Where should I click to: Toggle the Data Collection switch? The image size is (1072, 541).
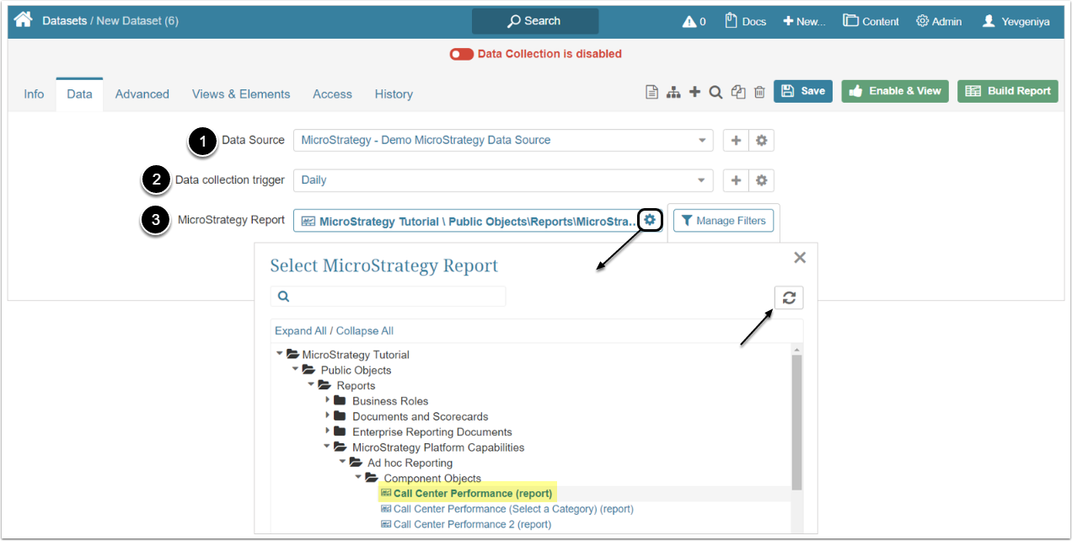461,54
